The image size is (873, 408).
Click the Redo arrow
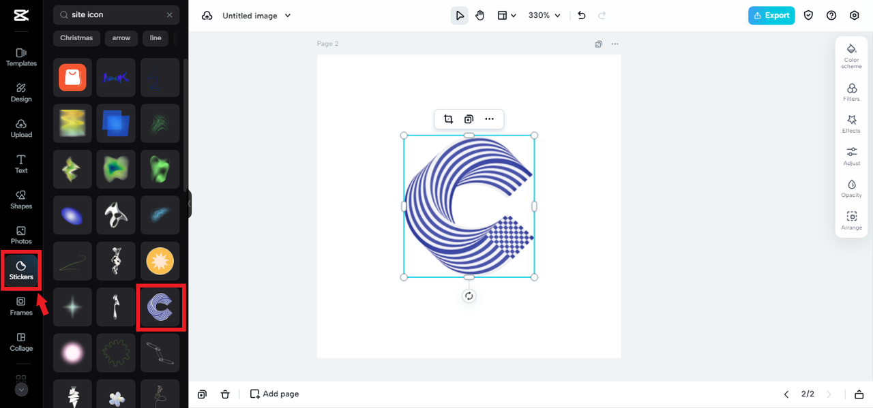(602, 16)
